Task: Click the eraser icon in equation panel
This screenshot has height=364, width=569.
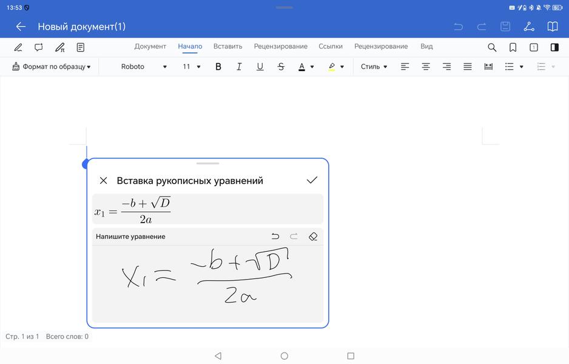Action: point(313,237)
